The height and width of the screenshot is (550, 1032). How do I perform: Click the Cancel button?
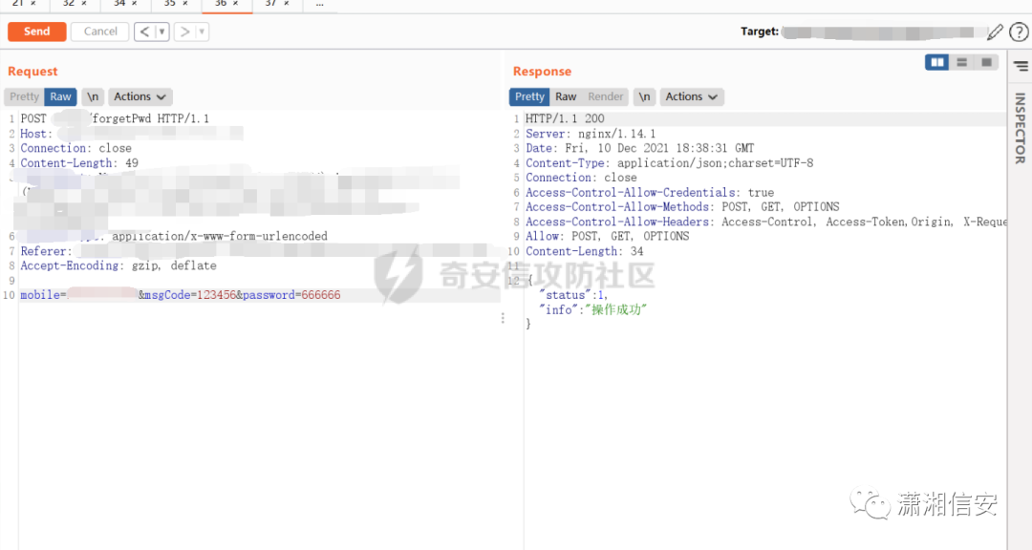[x=100, y=32]
